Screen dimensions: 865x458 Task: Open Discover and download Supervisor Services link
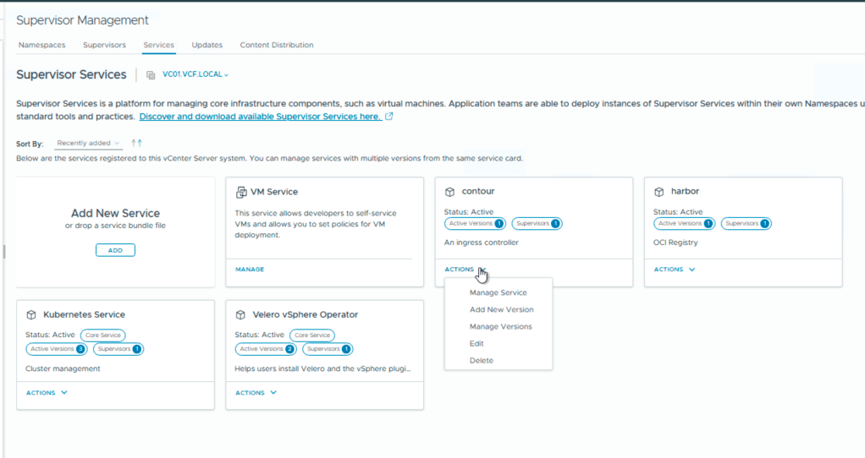coord(260,117)
